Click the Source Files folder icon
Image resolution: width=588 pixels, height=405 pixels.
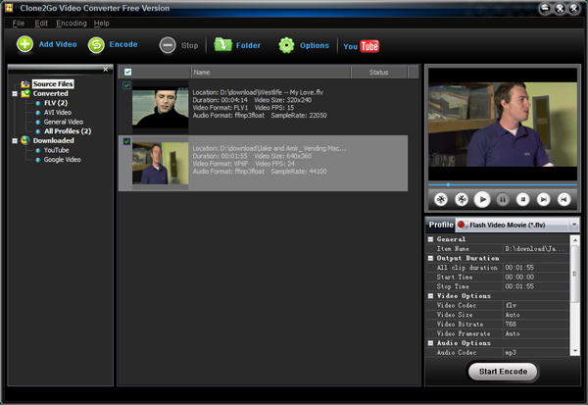[25, 84]
